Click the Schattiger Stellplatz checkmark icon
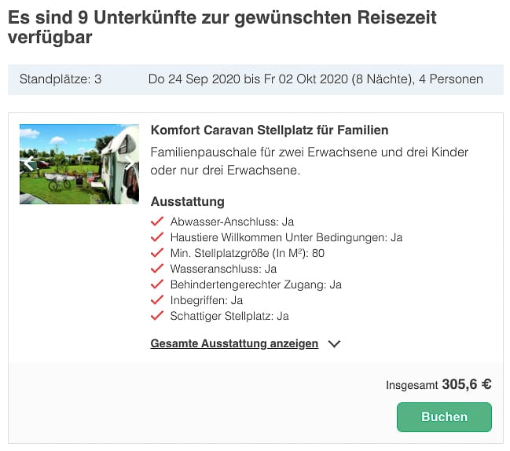Image resolution: width=510 pixels, height=451 pixels. point(157,316)
